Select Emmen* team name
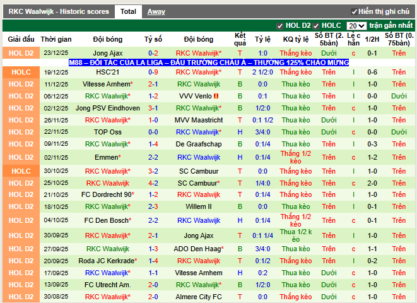 pos(108,157)
